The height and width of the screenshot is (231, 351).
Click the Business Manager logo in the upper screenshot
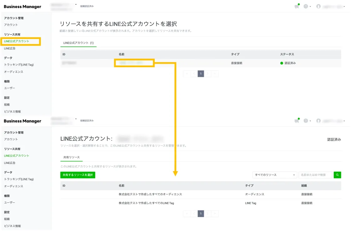[x=23, y=7]
